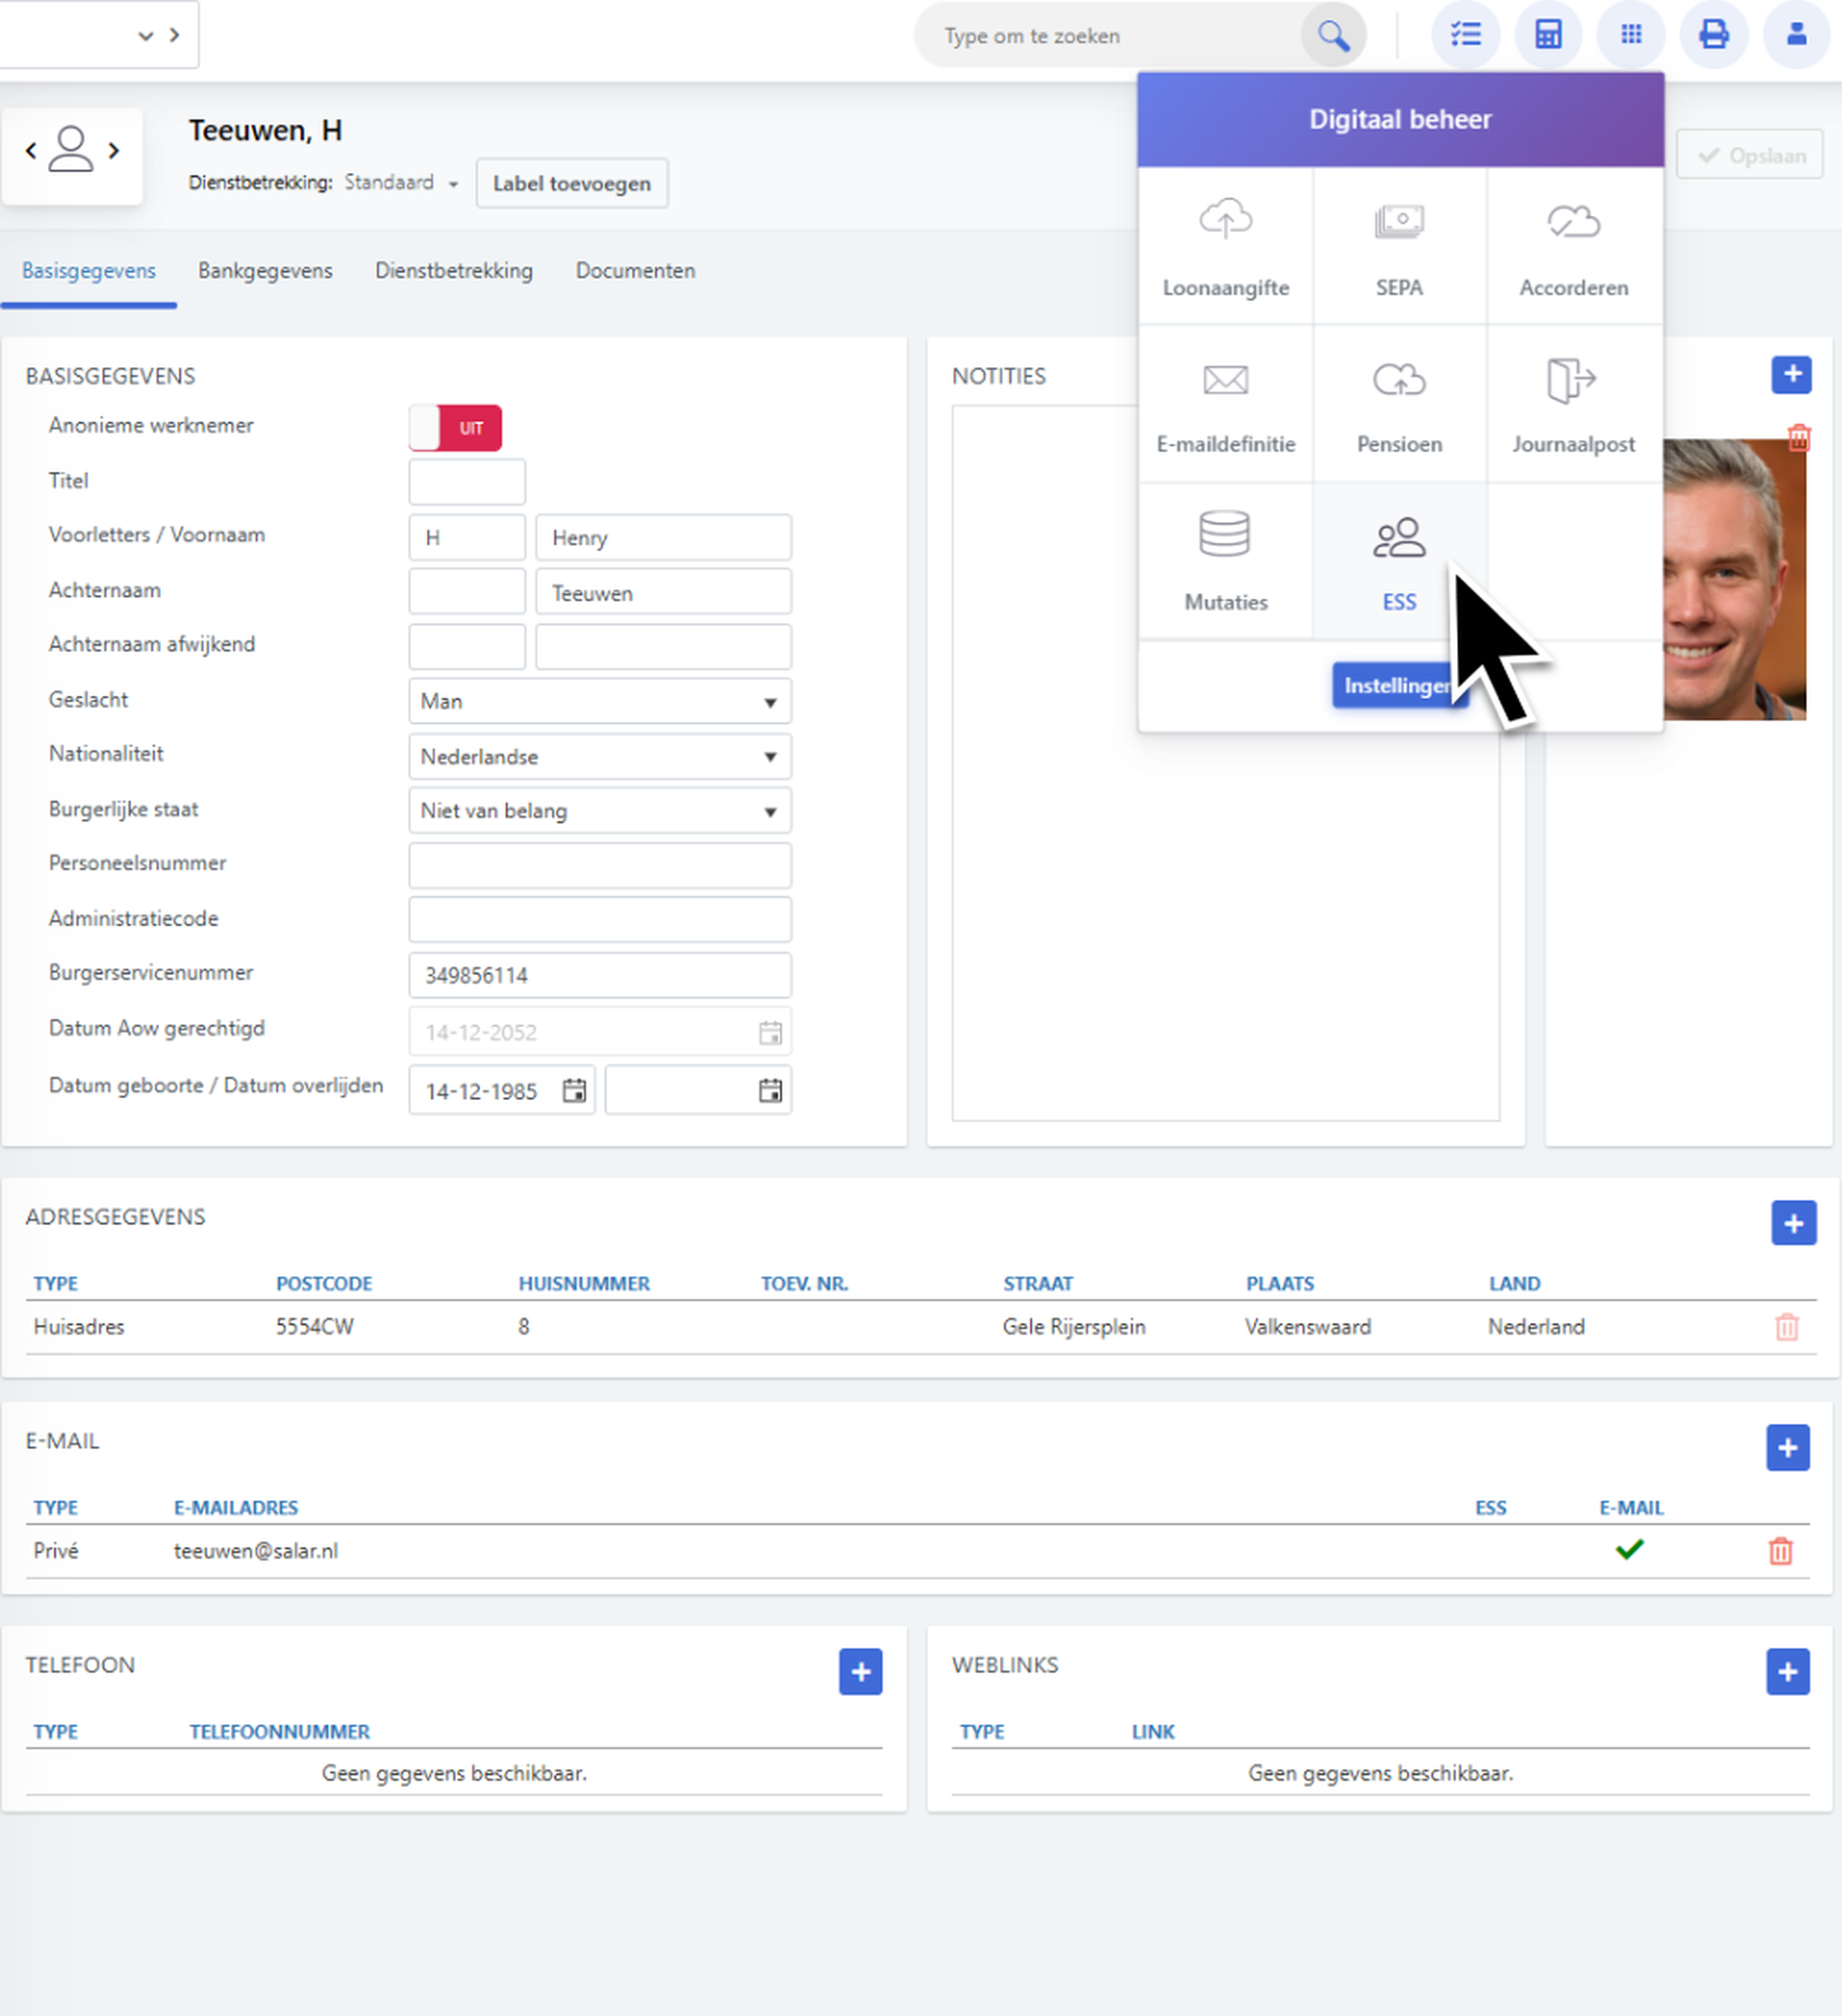Open the Burgerlijke staat dropdown
This screenshot has height=2016, width=1842.
pyautogui.click(x=600, y=810)
